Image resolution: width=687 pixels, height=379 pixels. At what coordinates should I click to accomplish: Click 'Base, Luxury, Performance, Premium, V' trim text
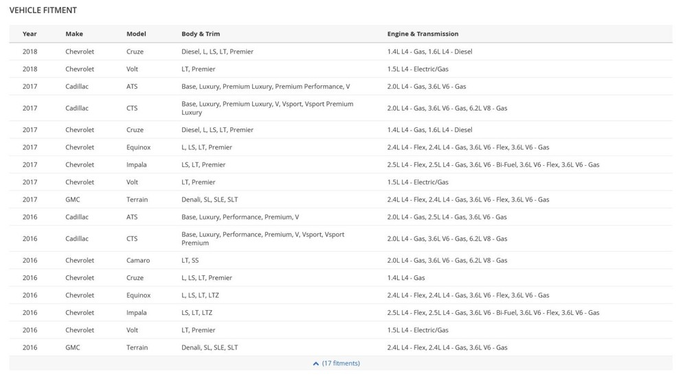240,217
